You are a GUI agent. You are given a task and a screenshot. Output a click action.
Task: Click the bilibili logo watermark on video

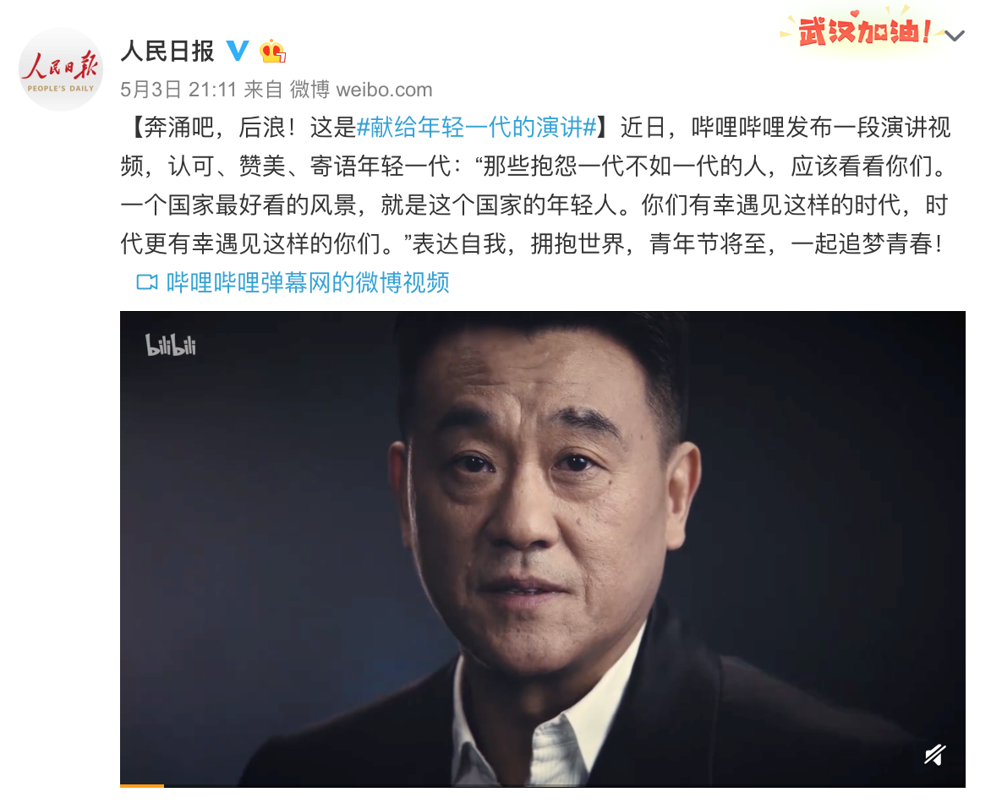(x=171, y=345)
